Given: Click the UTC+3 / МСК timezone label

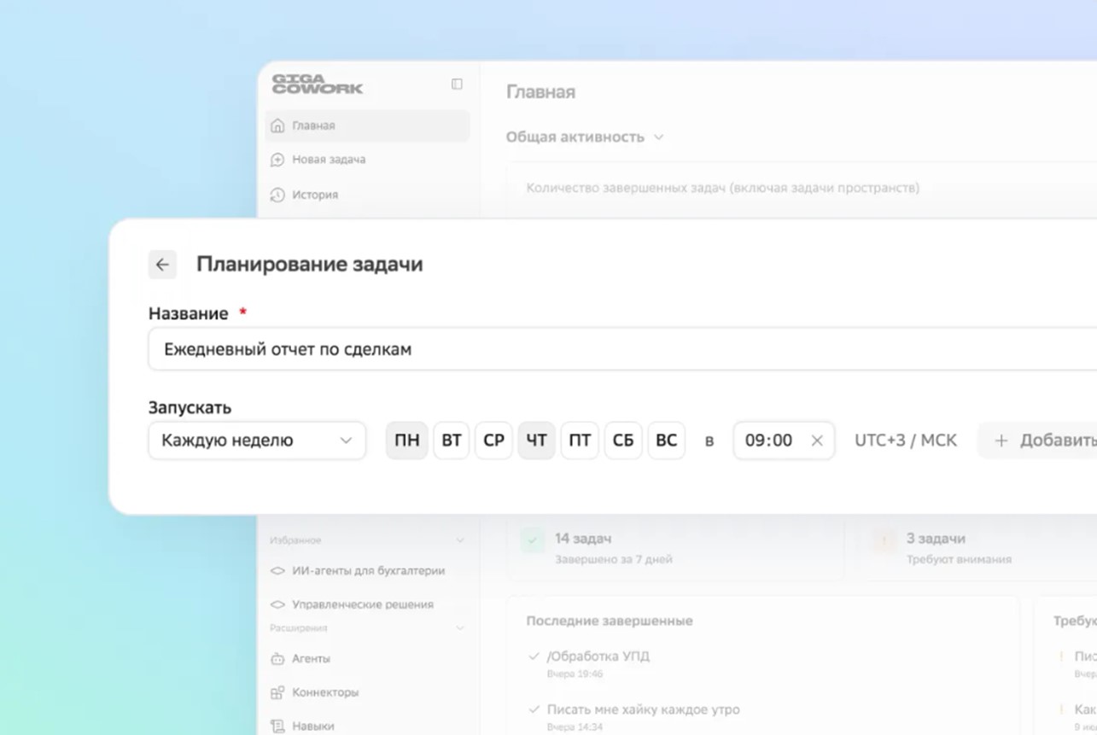Looking at the screenshot, I should pos(906,440).
